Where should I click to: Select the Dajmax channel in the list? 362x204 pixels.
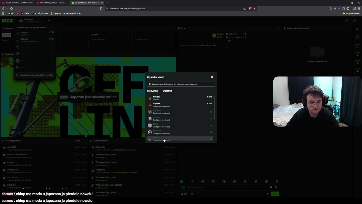point(180,105)
